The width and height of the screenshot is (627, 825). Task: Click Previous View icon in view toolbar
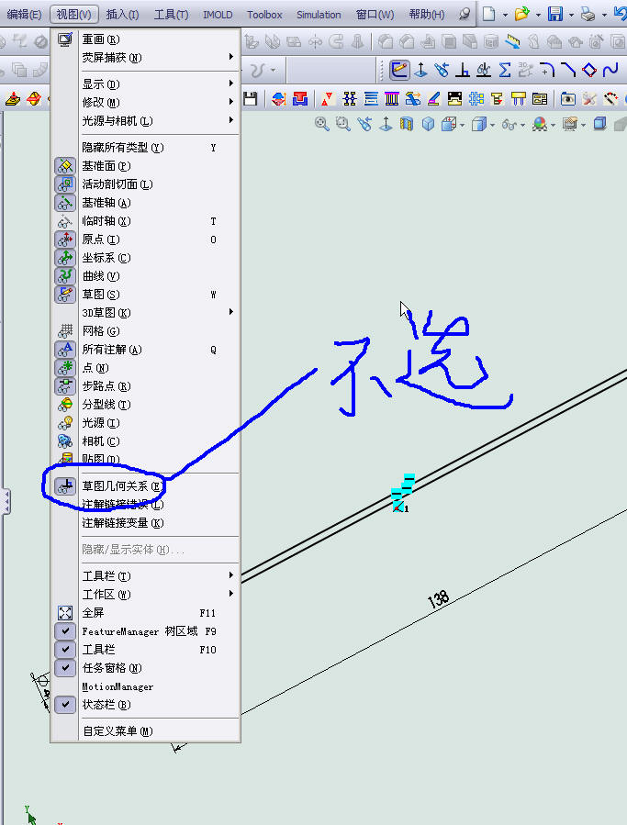point(364,124)
